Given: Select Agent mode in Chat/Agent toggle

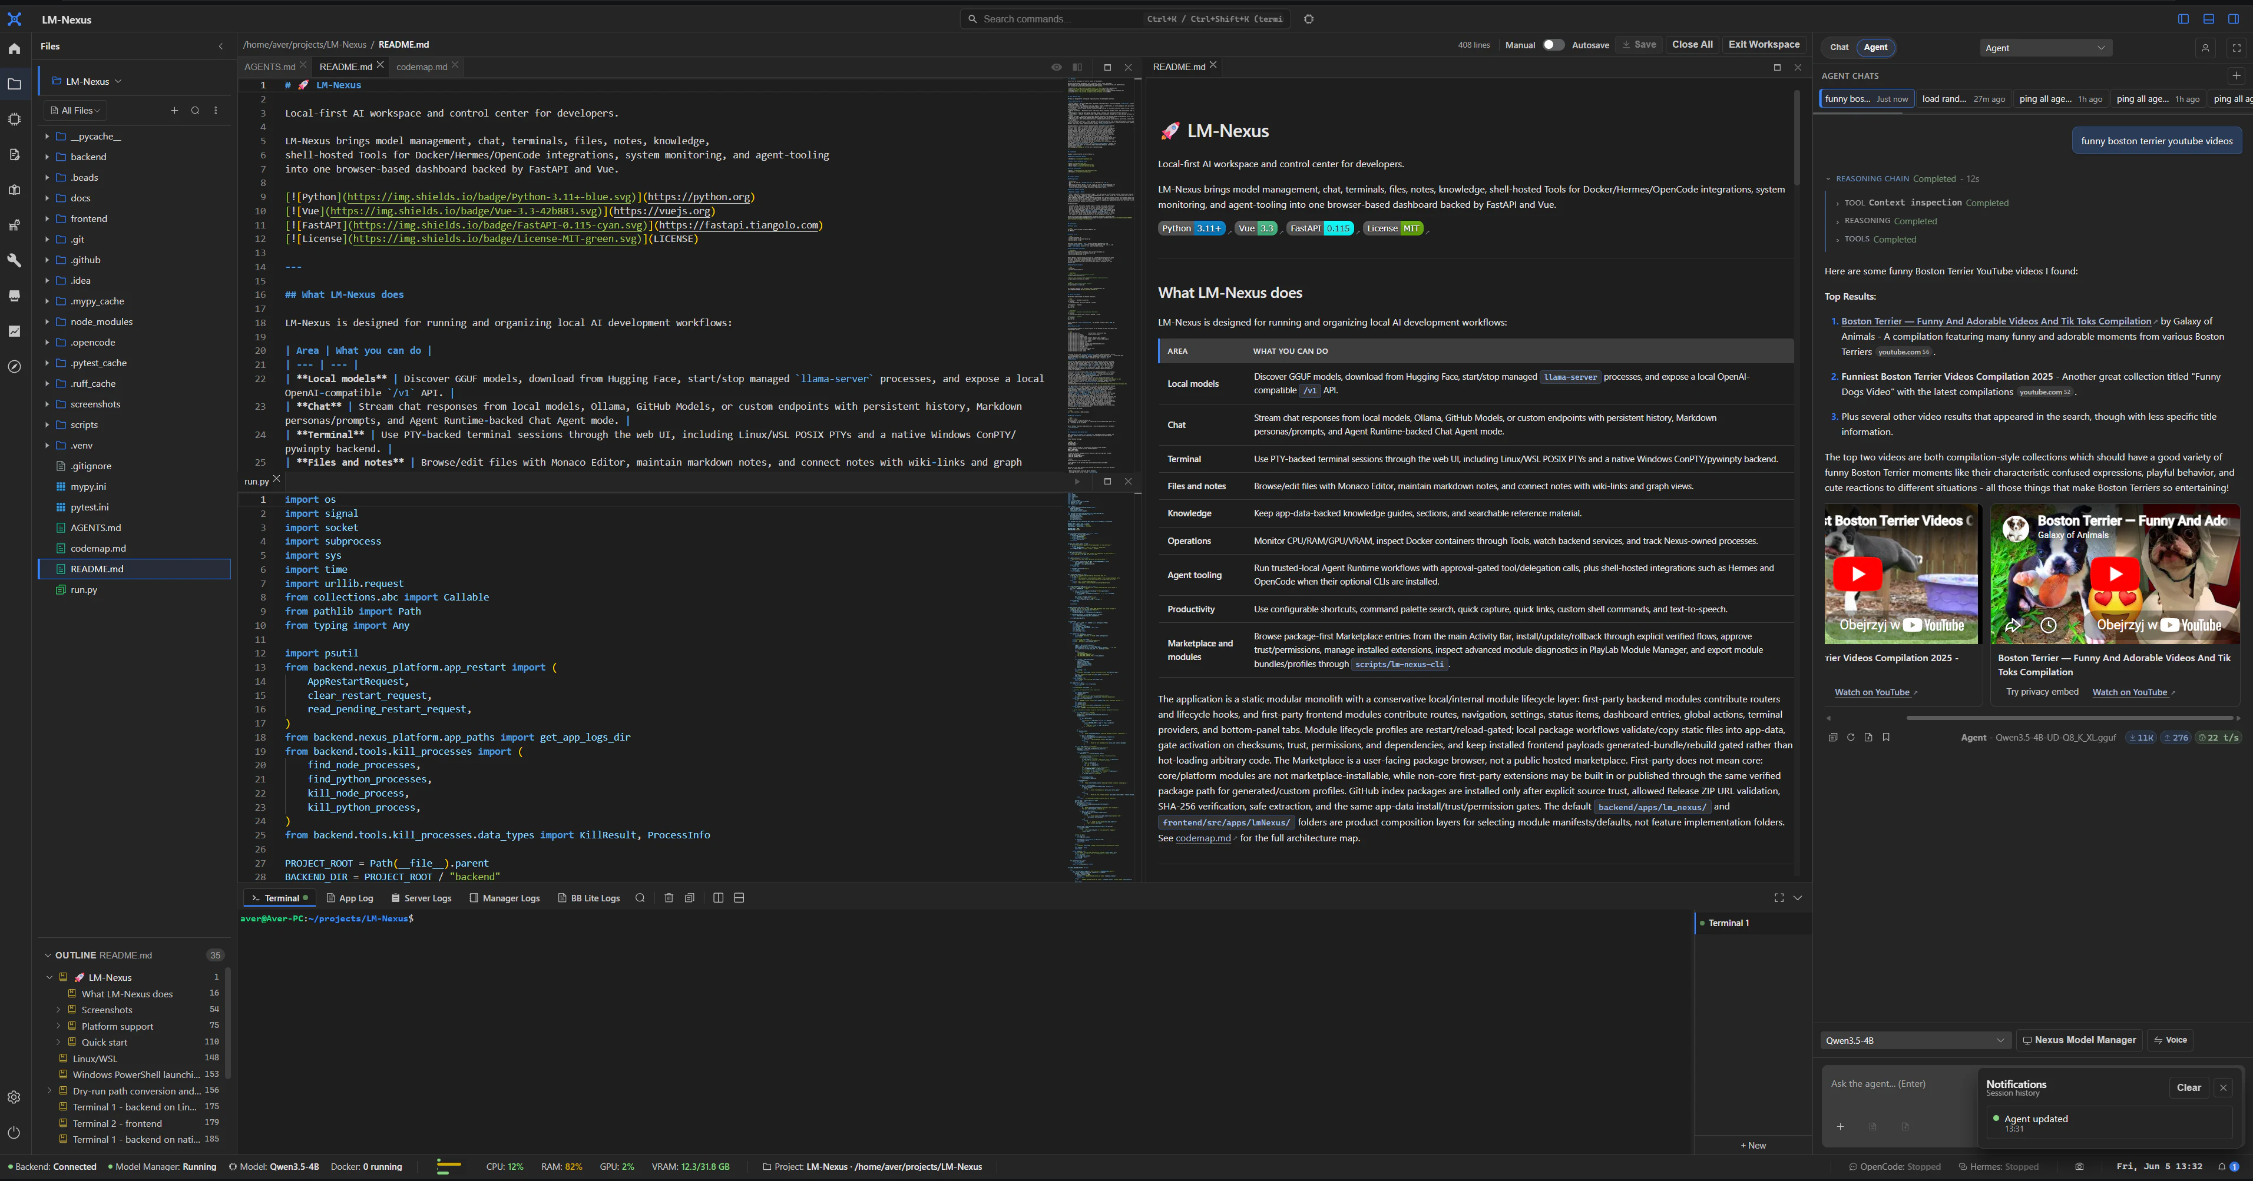Looking at the screenshot, I should pos(1875,47).
